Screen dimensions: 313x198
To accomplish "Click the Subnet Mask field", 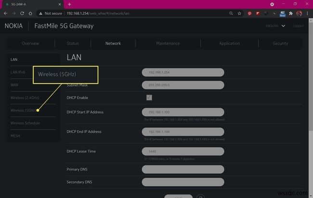I will click(x=183, y=85).
